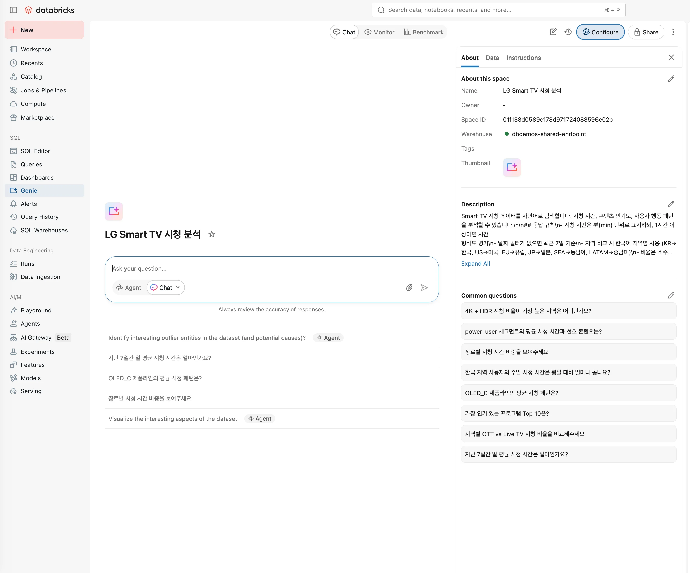This screenshot has width=690, height=573.
Task: Click the SQL Editor icon
Action: pyautogui.click(x=13, y=151)
